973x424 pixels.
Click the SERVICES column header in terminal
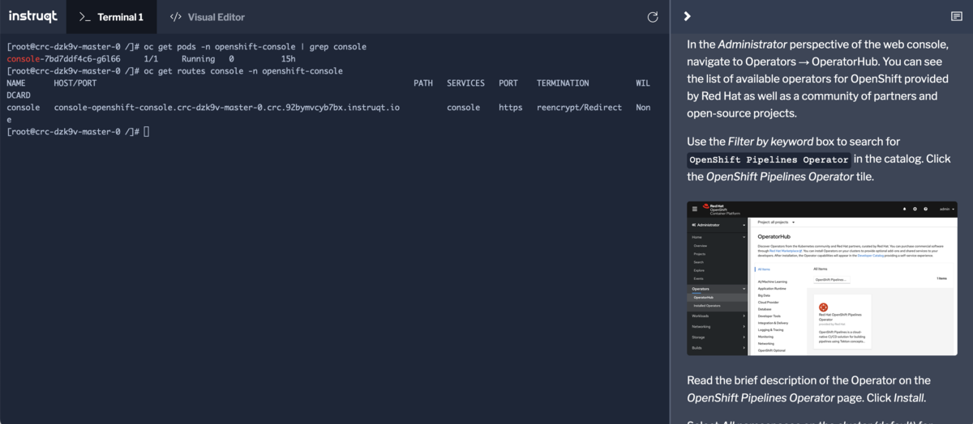[x=465, y=83]
